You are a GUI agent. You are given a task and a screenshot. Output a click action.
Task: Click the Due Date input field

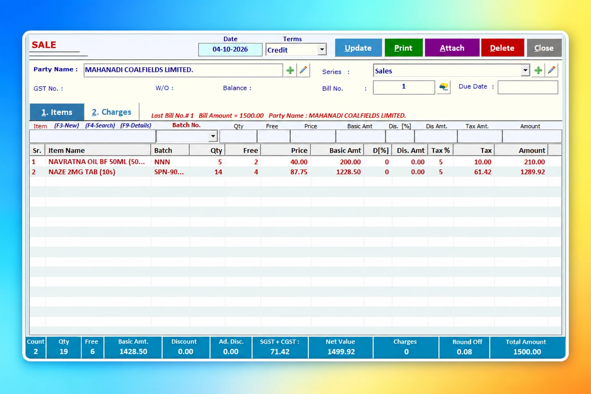(x=528, y=87)
